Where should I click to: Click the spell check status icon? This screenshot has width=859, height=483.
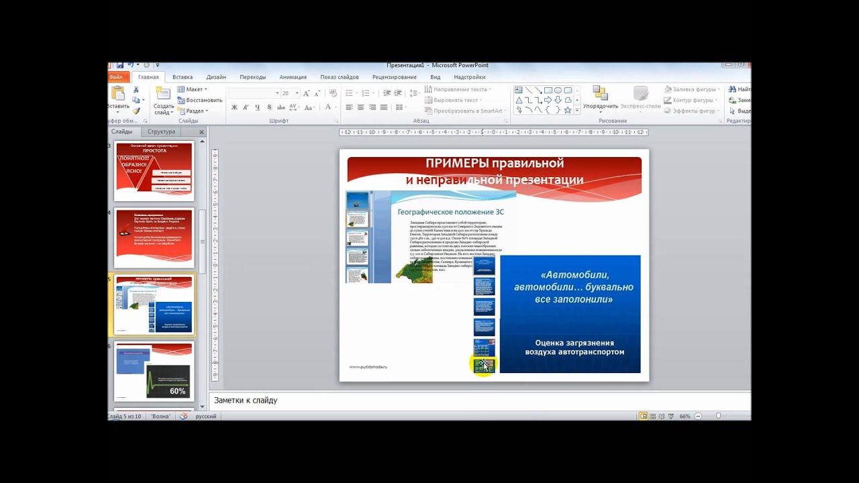(x=183, y=416)
